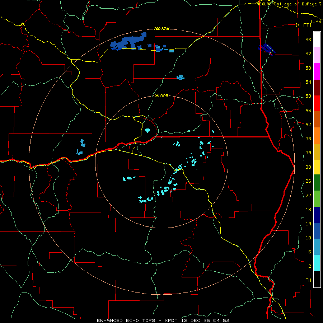Click the '2' legend value
This screenshot has width=323, height=323.
click(x=310, y=266)
